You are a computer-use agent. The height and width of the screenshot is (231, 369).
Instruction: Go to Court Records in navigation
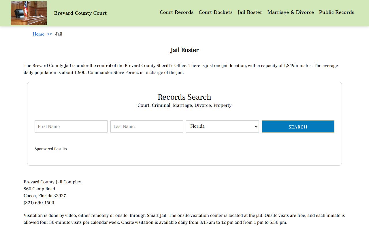(x=176, y=12)
